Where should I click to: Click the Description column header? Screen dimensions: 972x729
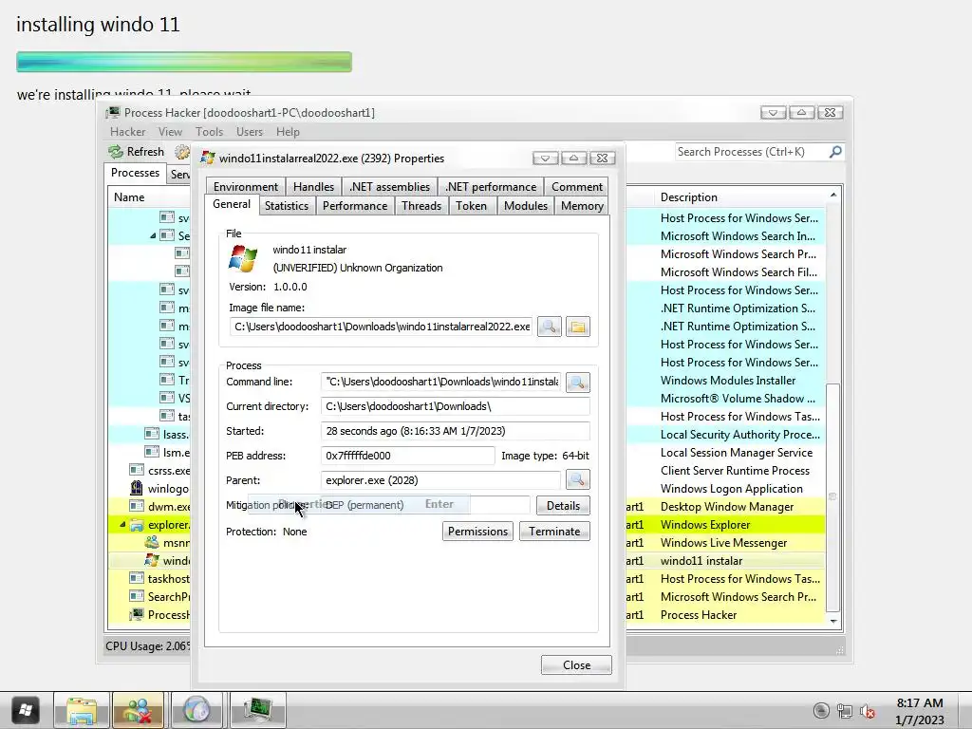(x=740, y=197)
